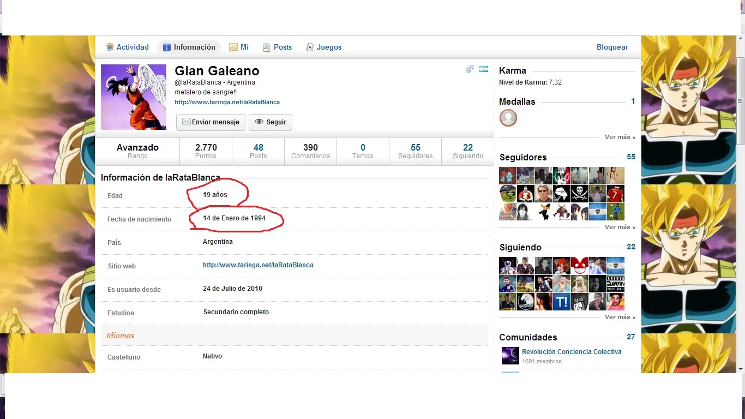This screenshot has height=419, width=745.
Task: Click 'Ver más' under Siguiendo avatars
Action: tap(620, 317)
